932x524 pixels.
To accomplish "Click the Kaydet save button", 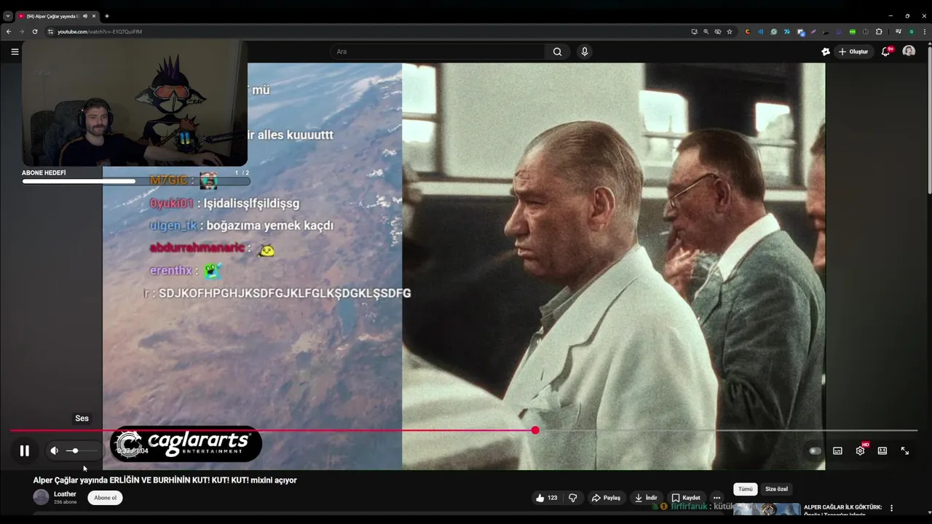I will click(686, 498).
